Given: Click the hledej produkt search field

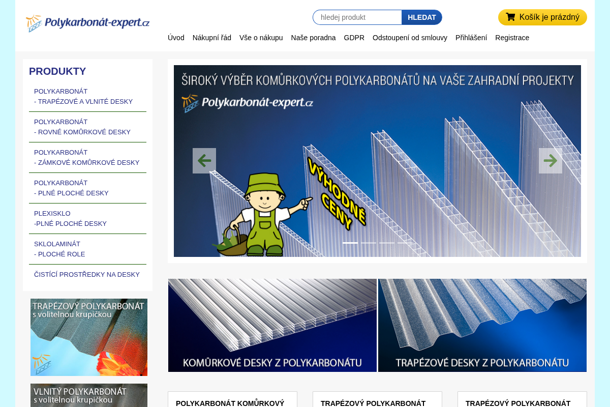Looking at the screenshot, I should pos(357,17).
